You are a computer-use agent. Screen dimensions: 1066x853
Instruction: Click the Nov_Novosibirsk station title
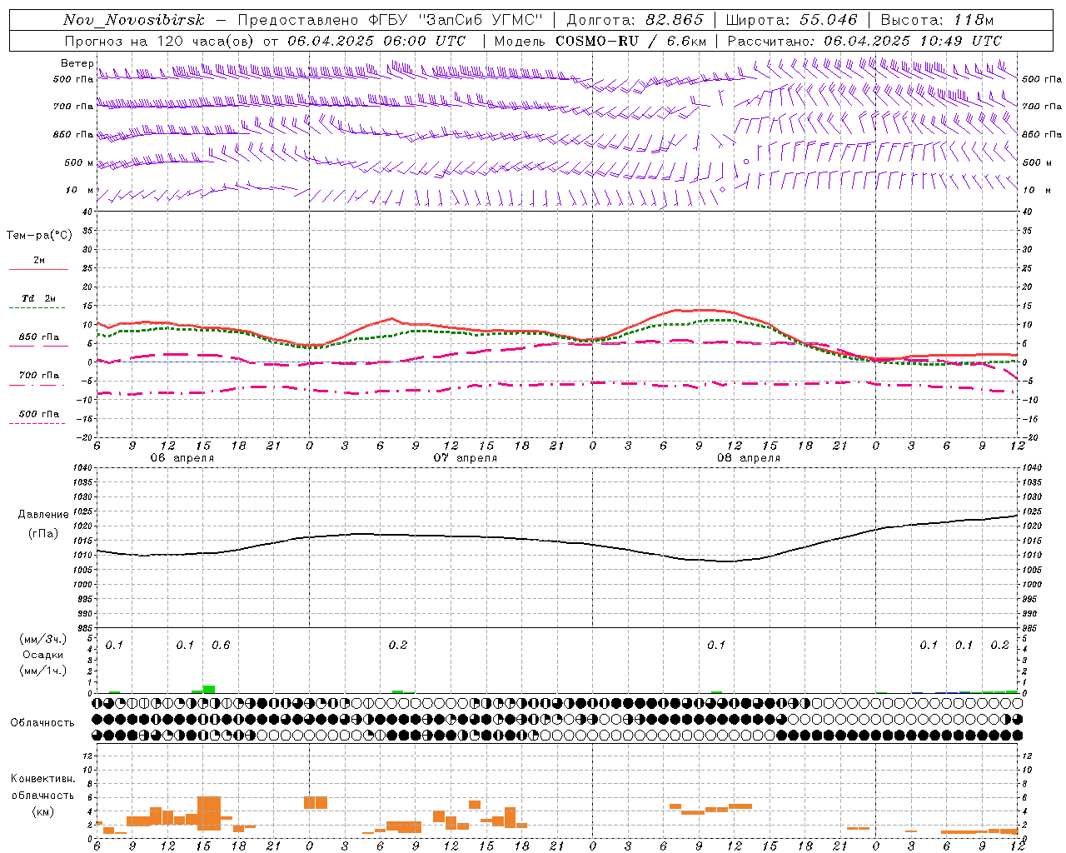pyautogui.click(x=134, y=20)
